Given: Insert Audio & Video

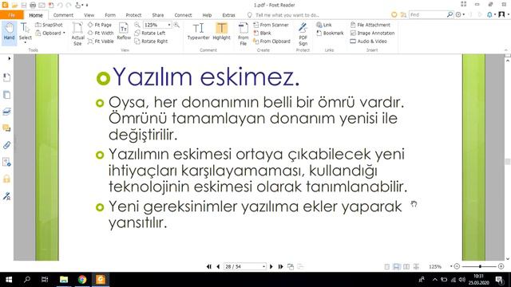Looking at the screenshot, I should tap(368, 41).
